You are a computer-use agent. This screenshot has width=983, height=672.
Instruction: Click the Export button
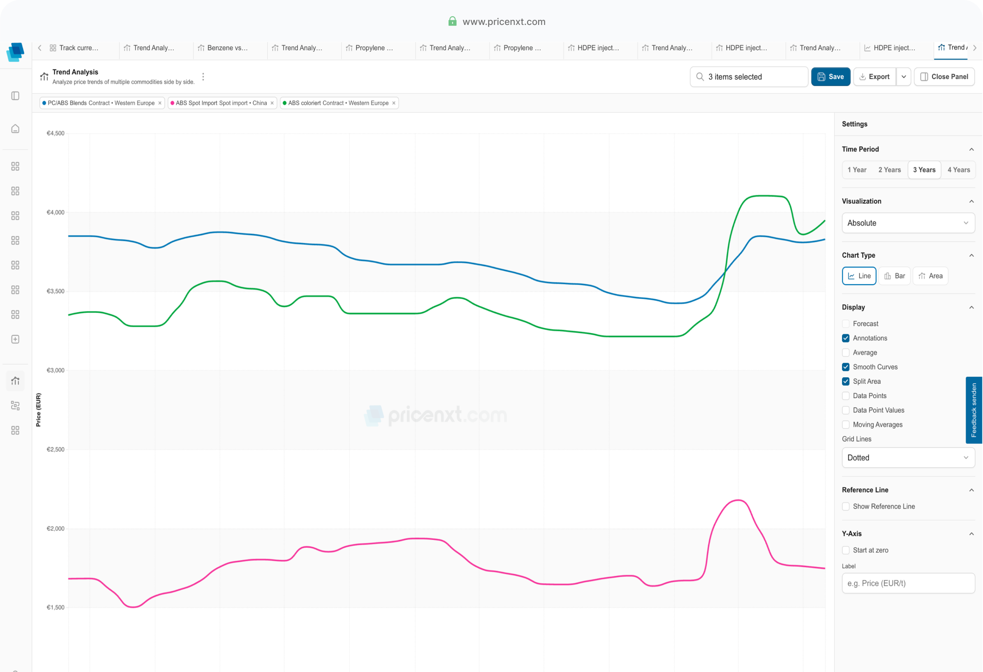click(874, 77)
